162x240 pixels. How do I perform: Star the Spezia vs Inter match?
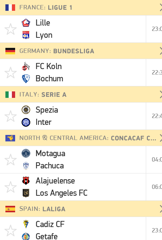(10, 116)
